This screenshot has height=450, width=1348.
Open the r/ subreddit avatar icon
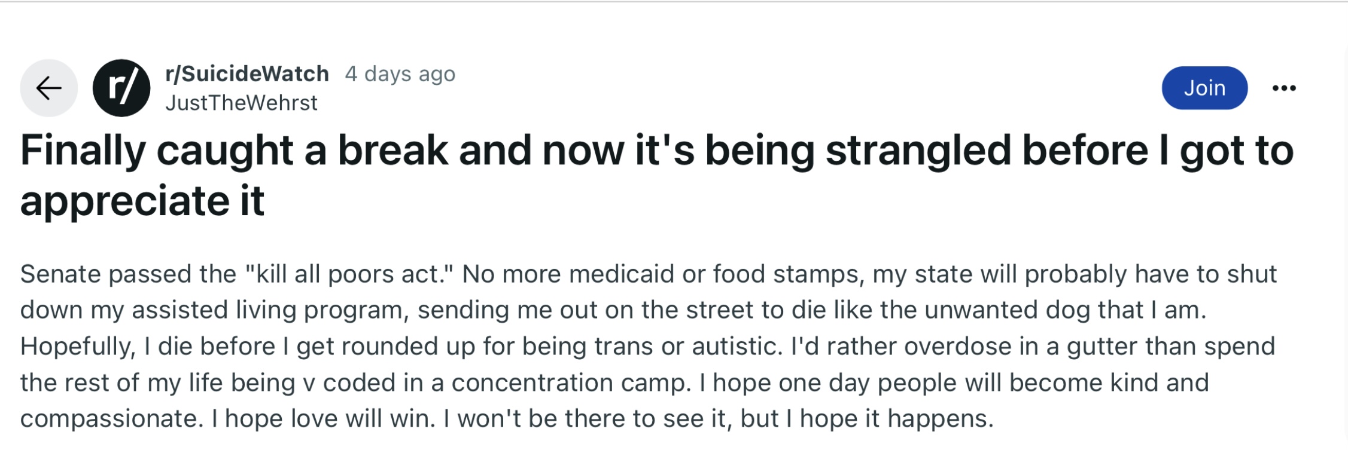[x=121, y=88]
